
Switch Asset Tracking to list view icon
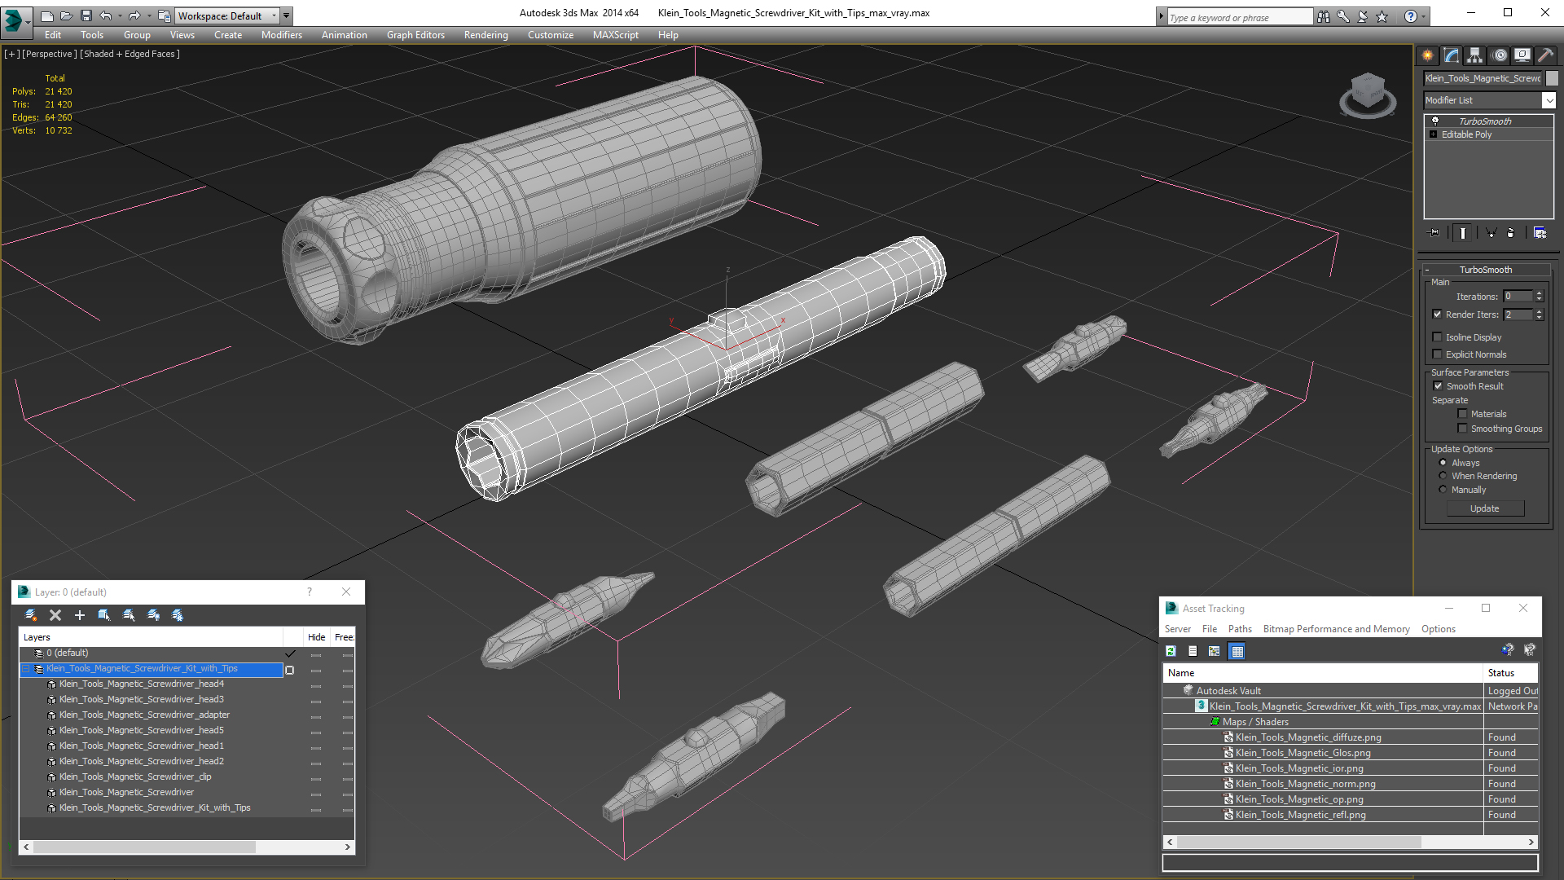pyautogui.click(x=1193, y=651)
